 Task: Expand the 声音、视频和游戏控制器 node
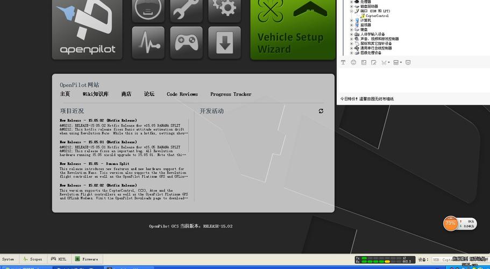pos(351,39)
